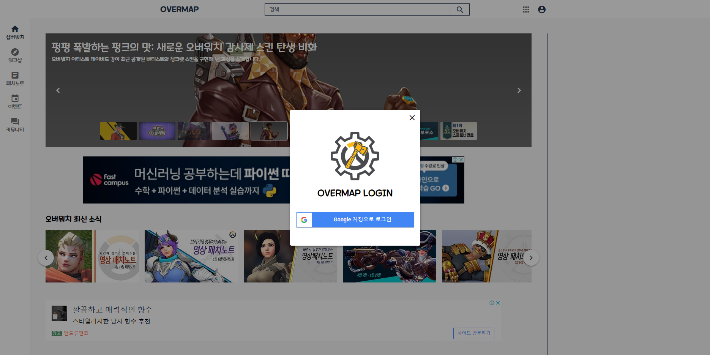Screen dimensions: 710x355
Task: Open the workshop compass sidebar item
Action: (15, 55)
